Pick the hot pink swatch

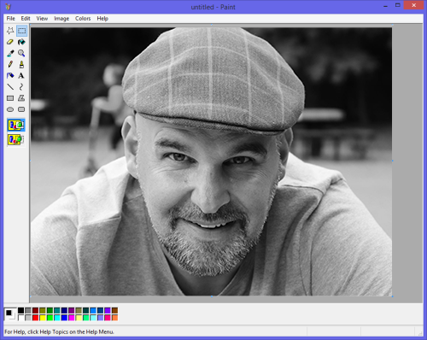(108, 318)
